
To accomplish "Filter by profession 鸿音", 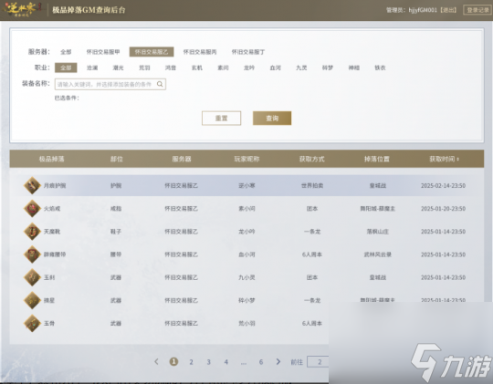I will (171, 67).
